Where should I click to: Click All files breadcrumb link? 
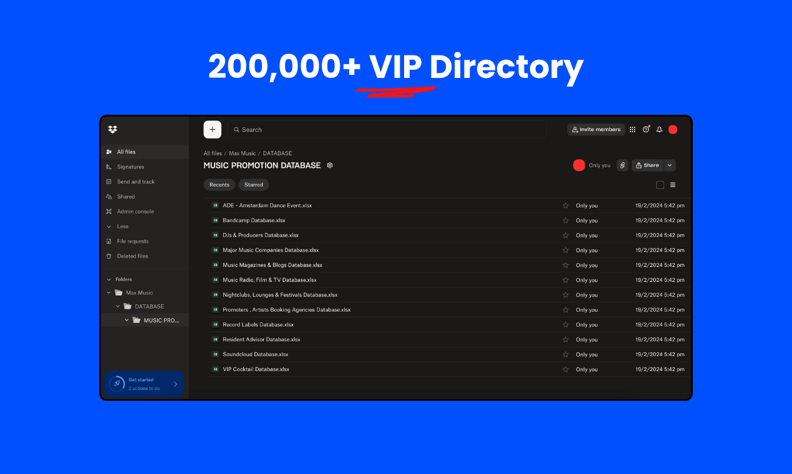pyautogui.click(x=213, y=153)
